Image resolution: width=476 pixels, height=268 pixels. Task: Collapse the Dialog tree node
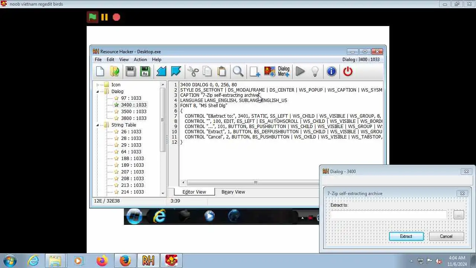coord(97,92)
